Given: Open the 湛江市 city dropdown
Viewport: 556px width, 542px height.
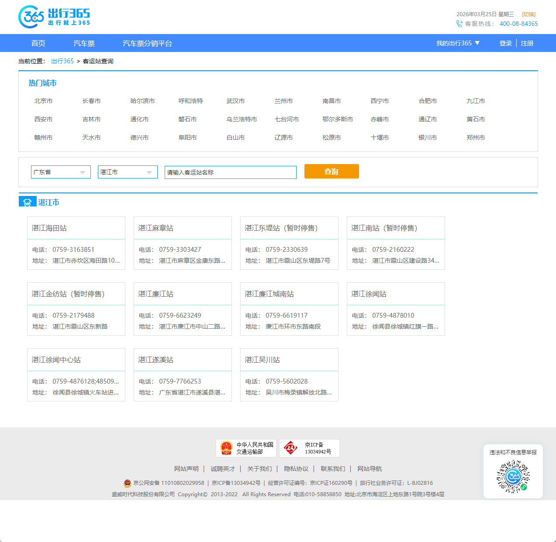Looking at the screenshot, I should (128, 172).
